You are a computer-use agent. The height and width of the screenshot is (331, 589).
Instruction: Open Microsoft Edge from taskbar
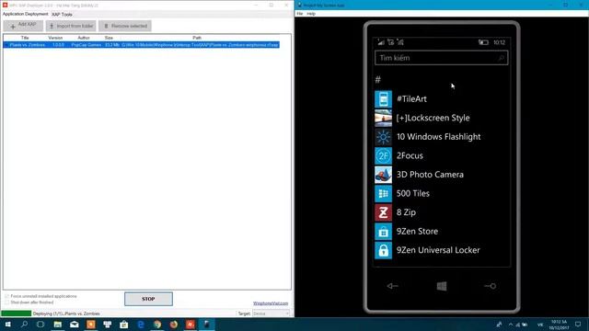141,325
